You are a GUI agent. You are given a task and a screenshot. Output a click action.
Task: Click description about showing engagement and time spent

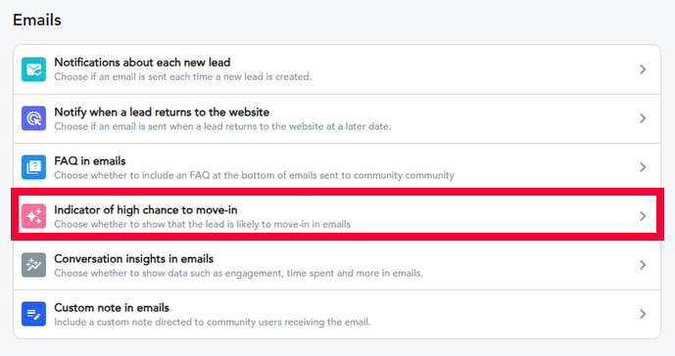[x=238, y=273]
